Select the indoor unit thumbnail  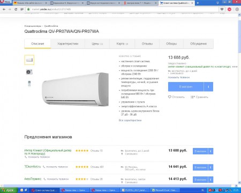coord(29,60)
